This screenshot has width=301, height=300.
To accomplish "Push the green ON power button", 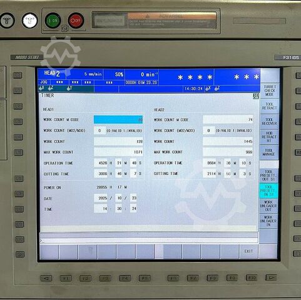I will click(x=53, y=21).
